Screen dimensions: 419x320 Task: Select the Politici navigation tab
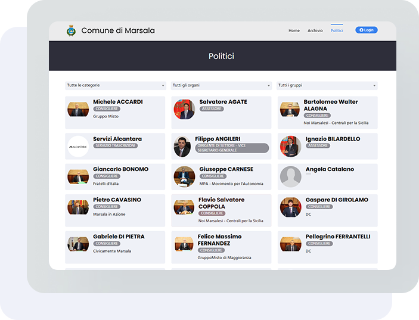(337, 30)
